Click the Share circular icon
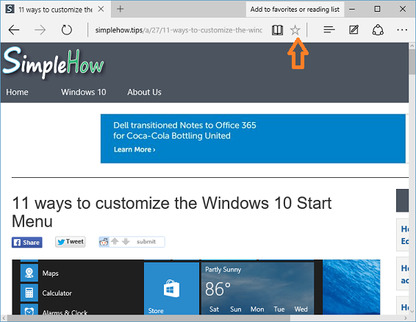The image size is (416, 322). click(x=378, y=30)
